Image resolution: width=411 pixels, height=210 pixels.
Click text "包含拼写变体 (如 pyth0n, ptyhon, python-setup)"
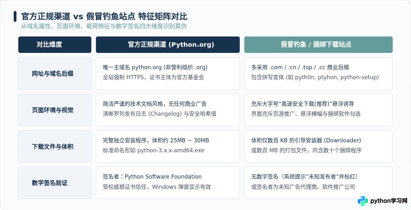point(315,77)
